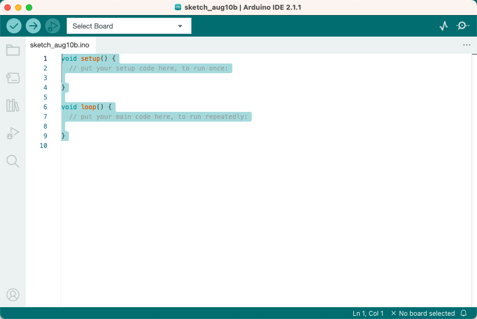Click the account profile icon
This screenshot has height=319, width=477.
pos(13,295)
